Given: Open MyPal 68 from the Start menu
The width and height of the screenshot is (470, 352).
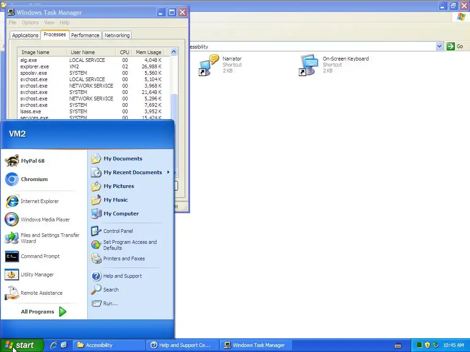Looking at the screenshot, I should point(25,161).
